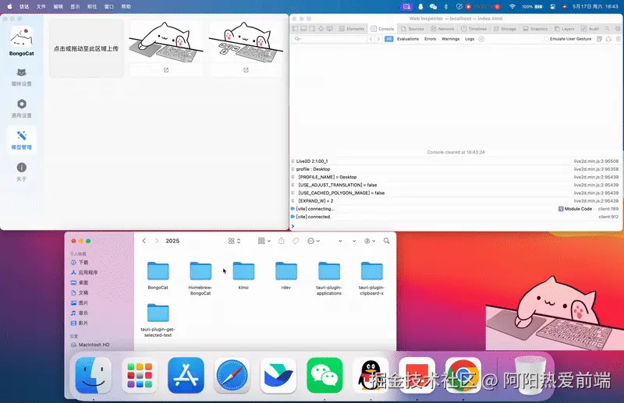Screen dimensions: 624x403
Task: Select the cat model with mouse pad thumbnail
Action: (x=166, y=43)
